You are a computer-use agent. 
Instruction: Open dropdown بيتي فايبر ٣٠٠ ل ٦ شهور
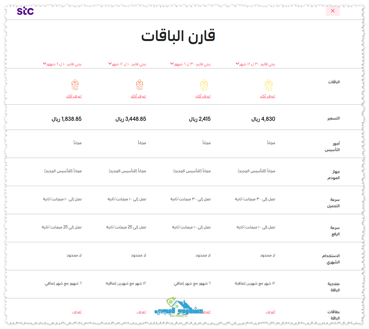click(190, 64)
